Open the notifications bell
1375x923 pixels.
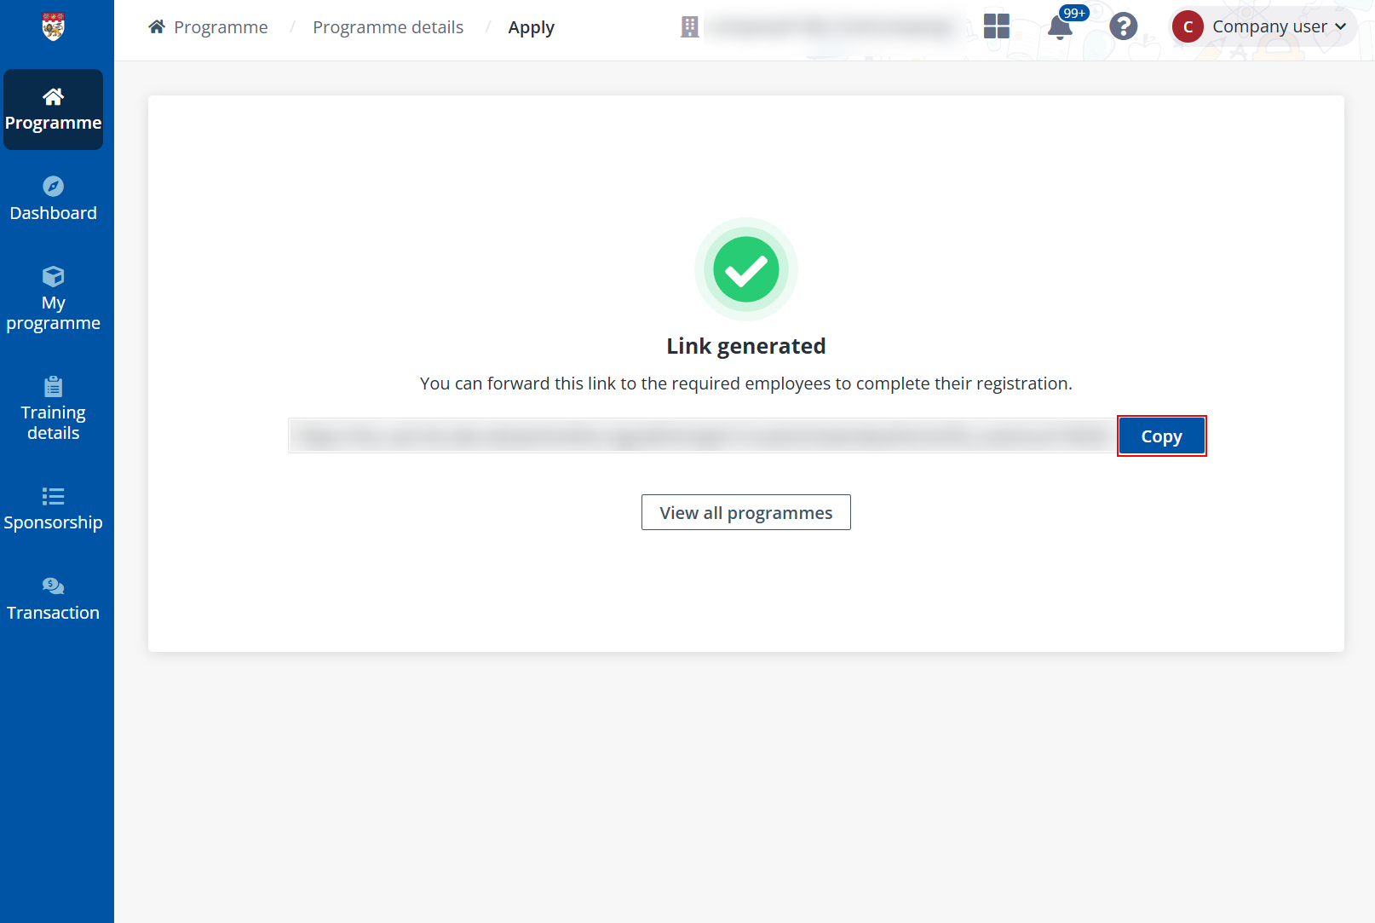(1060, 26)
